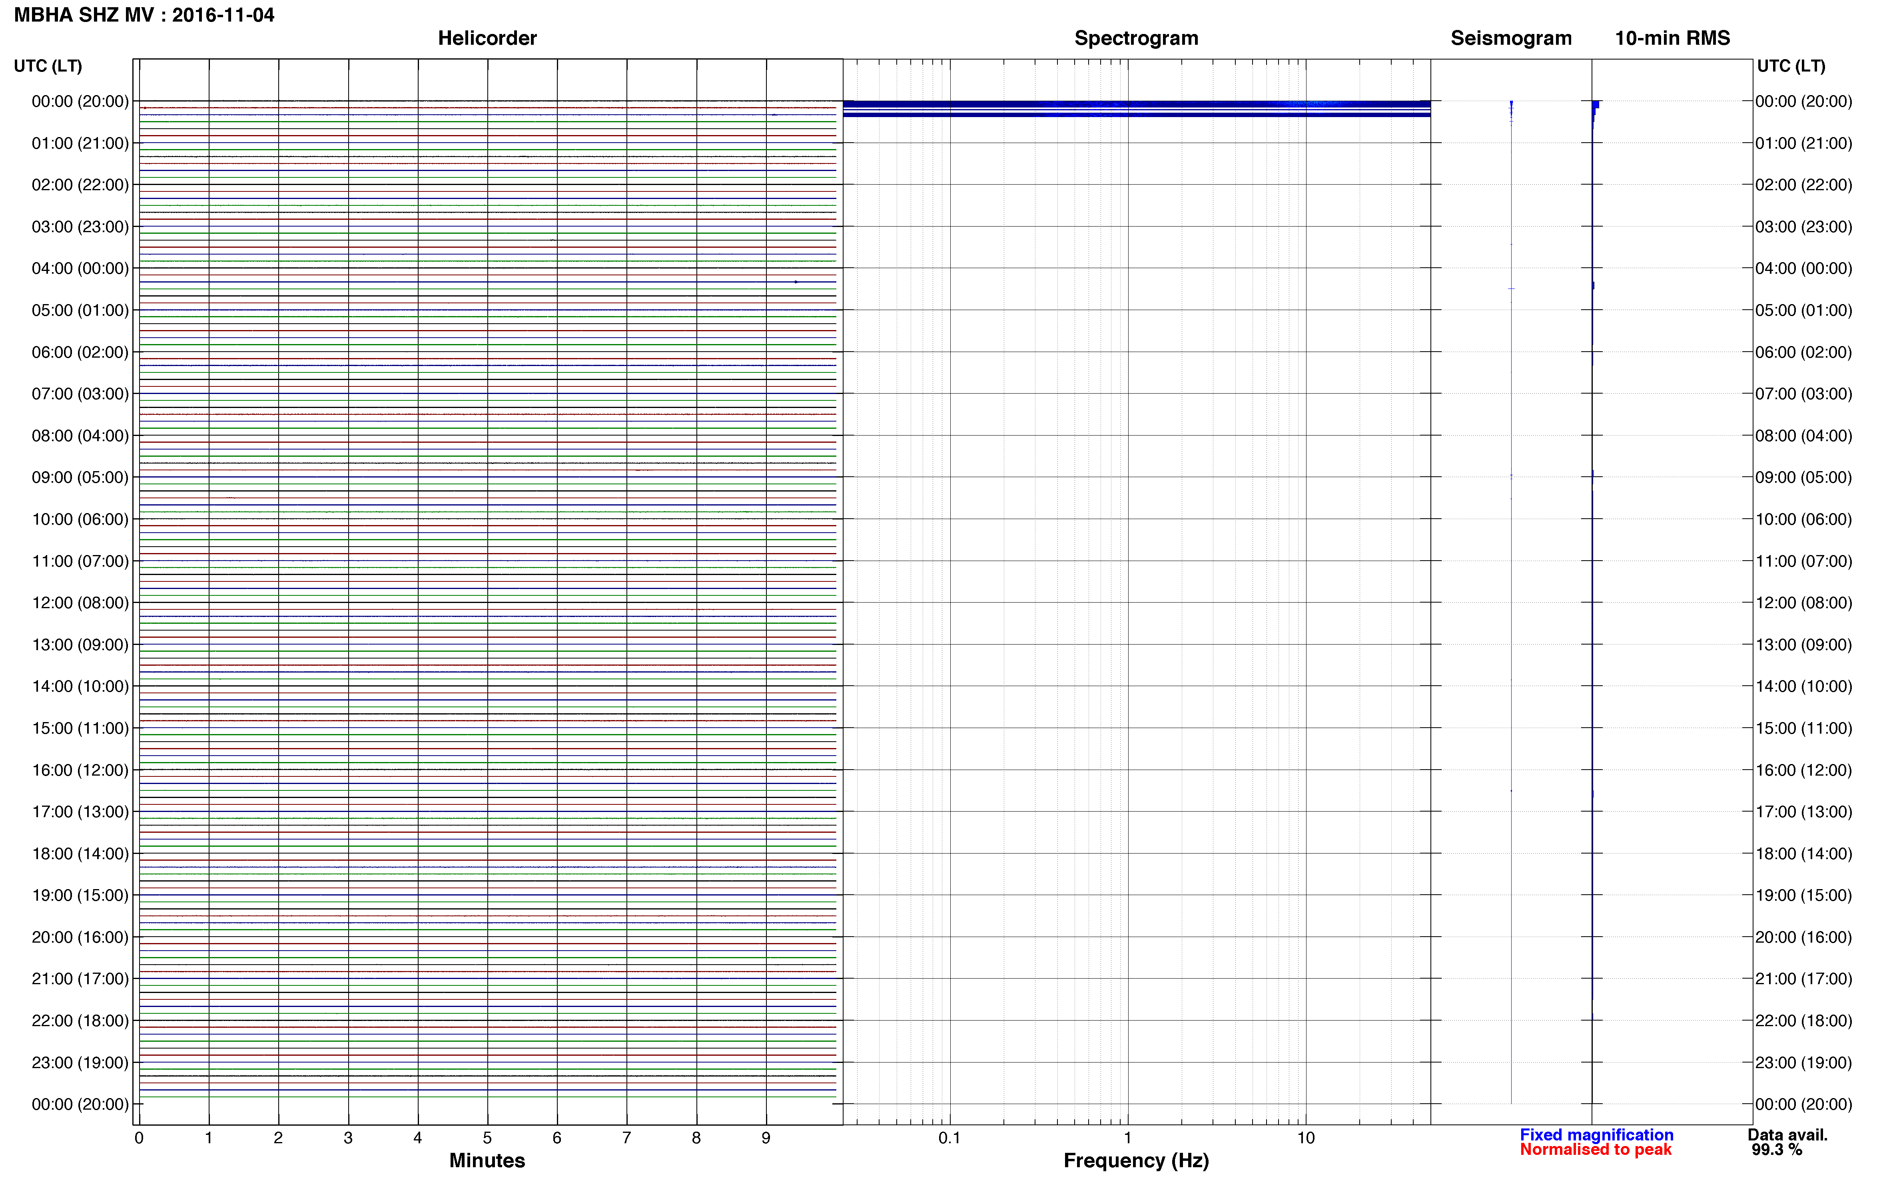The height and width of the screenshot is (1184, 1895).
Task: Click '12:00 (08:00)' label next to Helicorder
Action: (80, 603)
